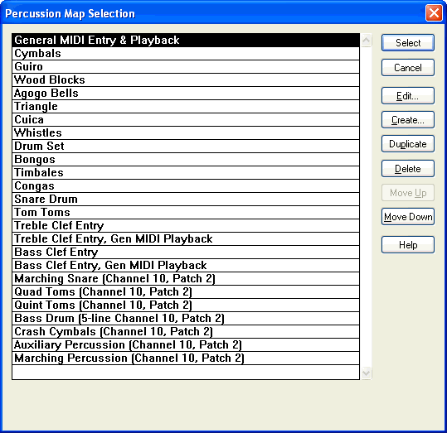Choose the Congas percussion map
Screen dimensions: 447x433
(186, 186)
